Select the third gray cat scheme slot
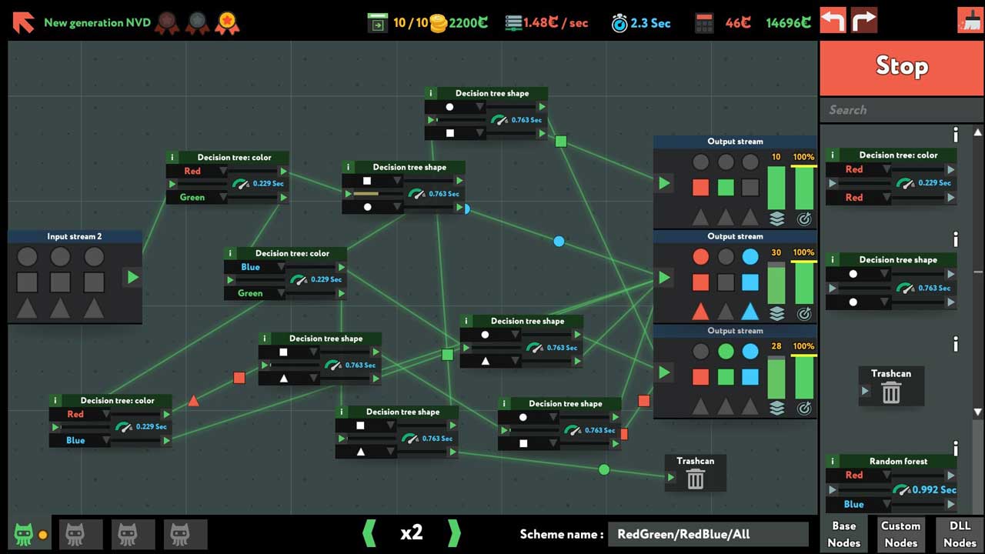This screenshot has height=554, width=985. pyautogui.click(x=133, y=533)
